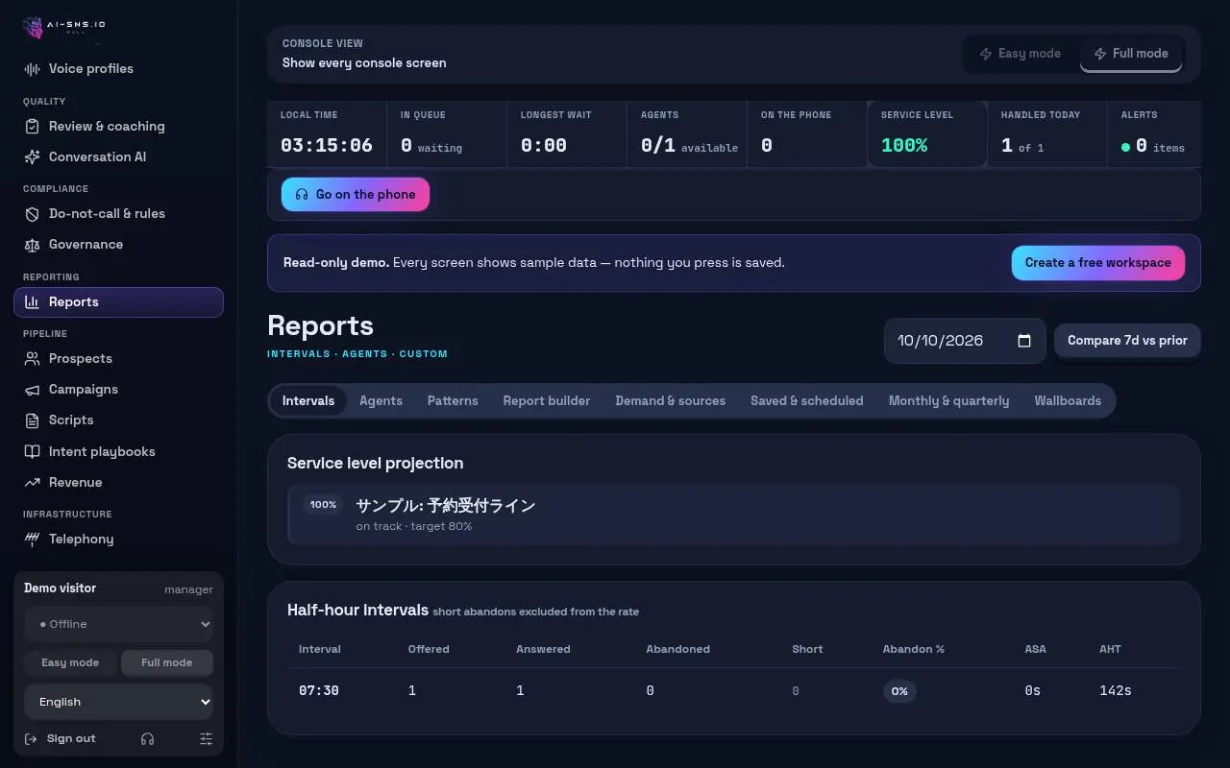
Task: Open the Conversation AI section
Action: (x=118, y=157)
